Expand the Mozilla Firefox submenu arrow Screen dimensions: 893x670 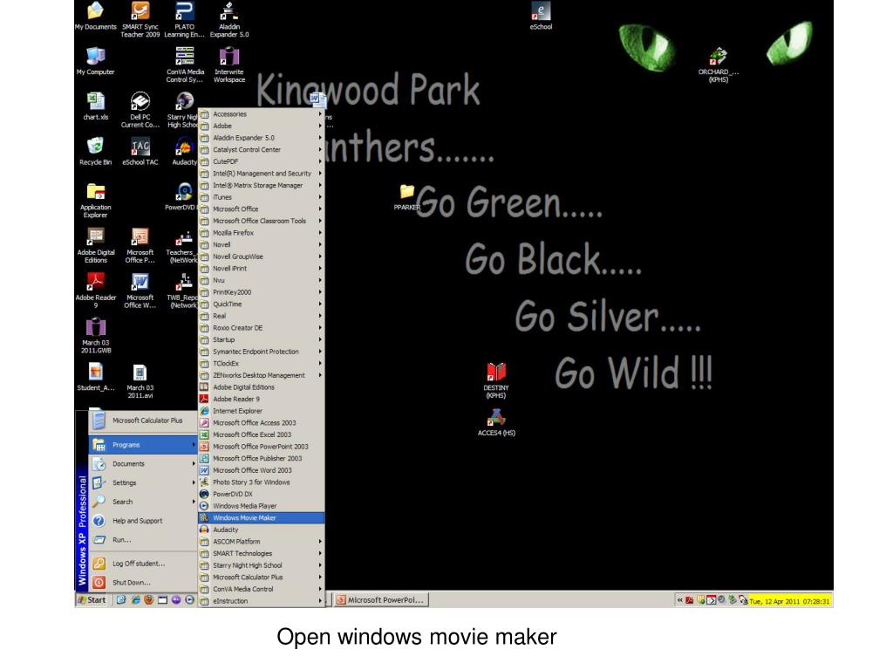(320, 233)
